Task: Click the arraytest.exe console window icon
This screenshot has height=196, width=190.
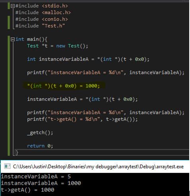Action: [x=7, y=166]
